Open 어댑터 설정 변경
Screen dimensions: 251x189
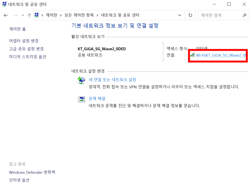pyautogui.click(x=24, y=41)
